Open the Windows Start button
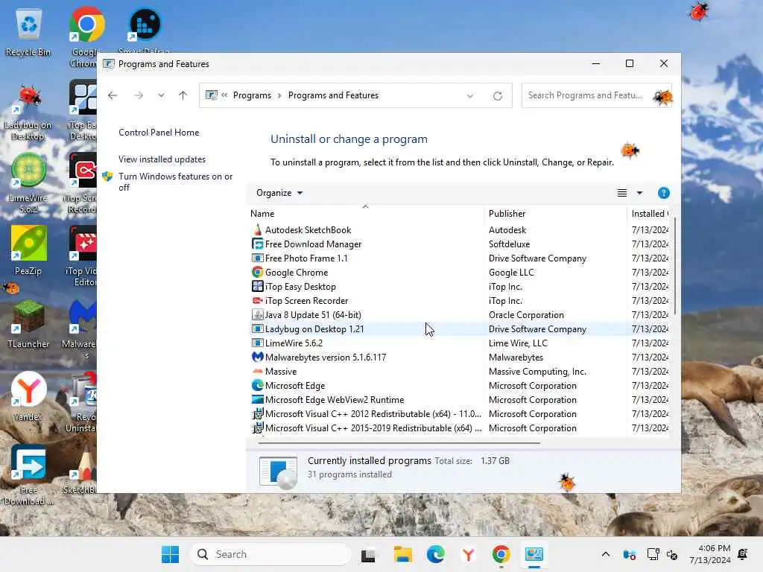The width and height of the screenshot is (763, 572). (x=171, y=554)
